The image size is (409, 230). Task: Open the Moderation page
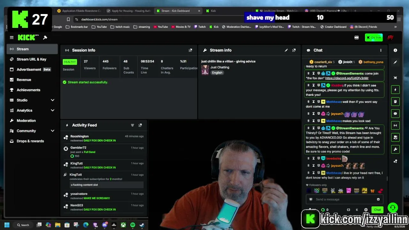pyautogui.click(x=32, y=120)
